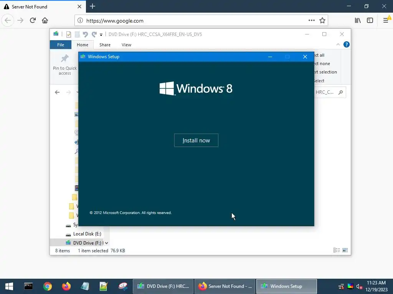393x294 pixels.
Task: Collapse the Explorer ribbon with the chevron
Action: [338, 44]
